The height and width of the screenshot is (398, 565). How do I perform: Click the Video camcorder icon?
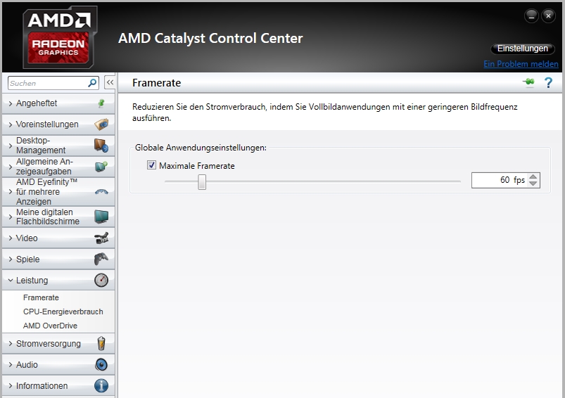(x=101, y=238)
